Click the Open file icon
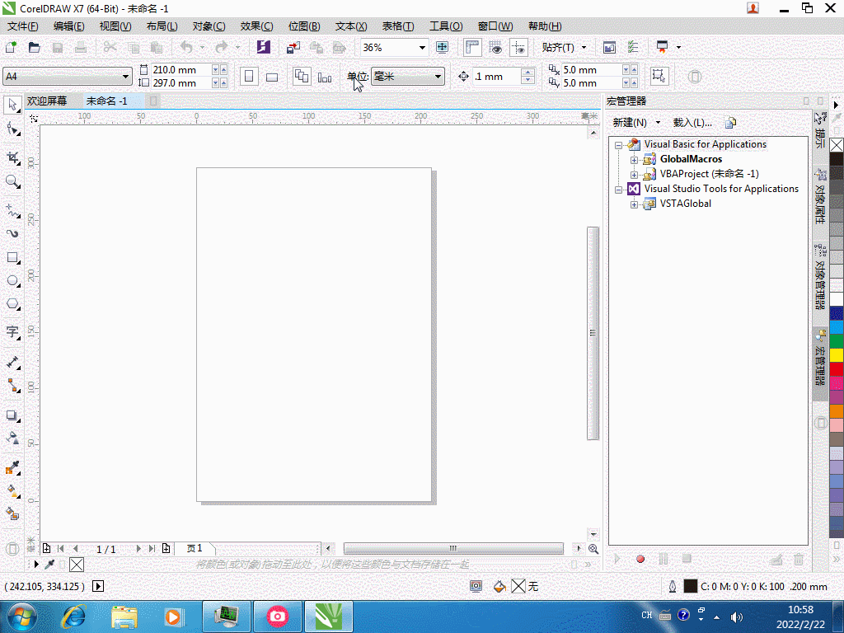The height and width of the screenshot is (633, 844). coord(34,47)
